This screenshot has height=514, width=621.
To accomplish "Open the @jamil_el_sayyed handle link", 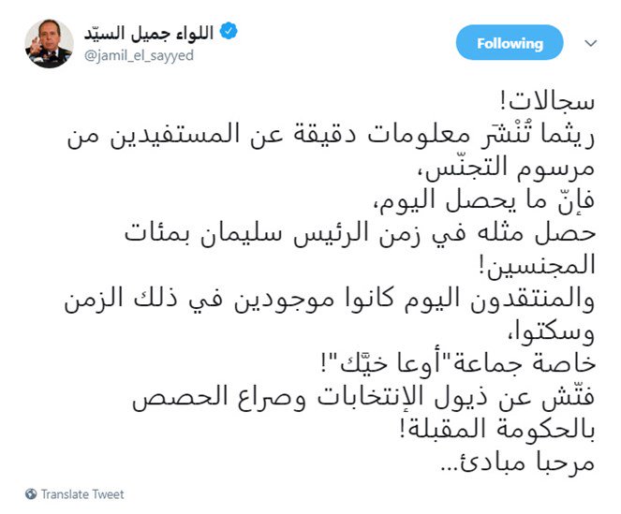I will [140, 57].
